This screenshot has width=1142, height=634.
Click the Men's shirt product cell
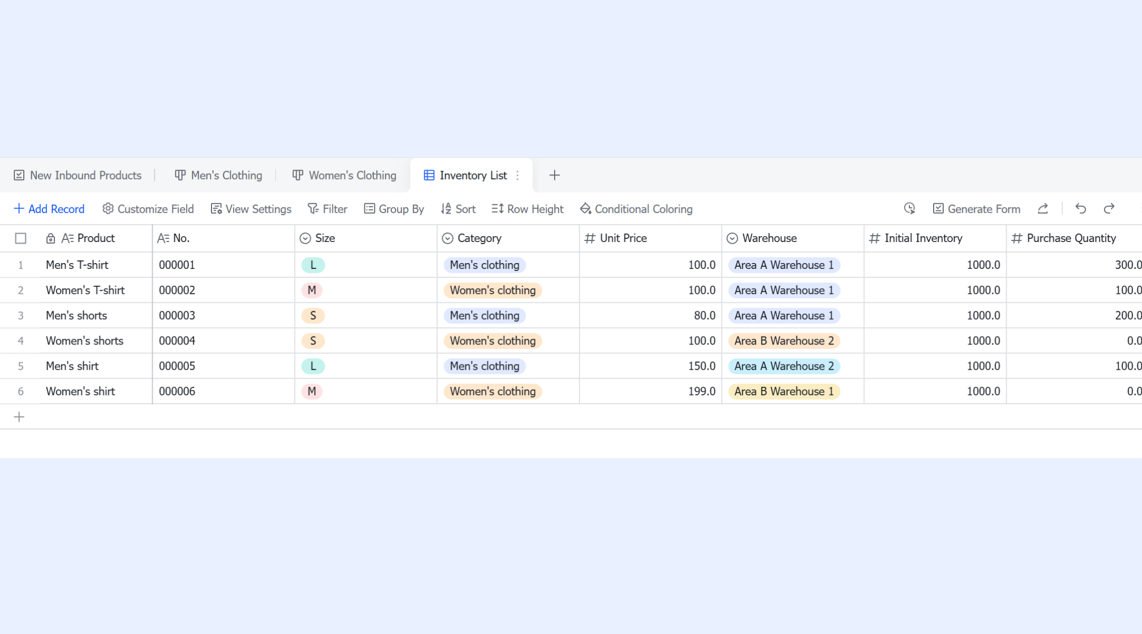click(x=96, y=366)
